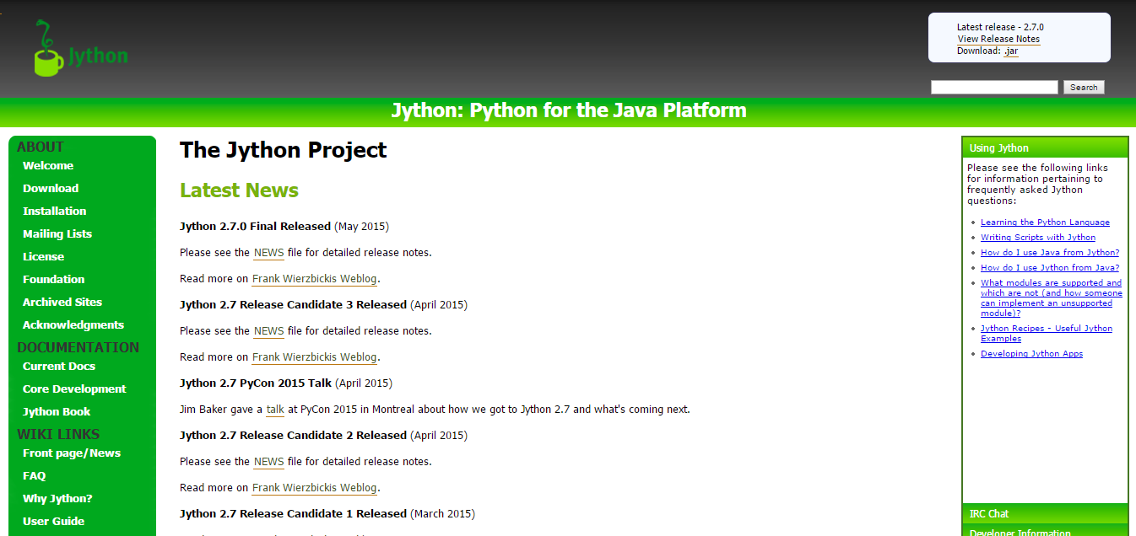This screenshot has height=536, width=1136.
Task: Open the Welcome page
Action: [48, 165]
